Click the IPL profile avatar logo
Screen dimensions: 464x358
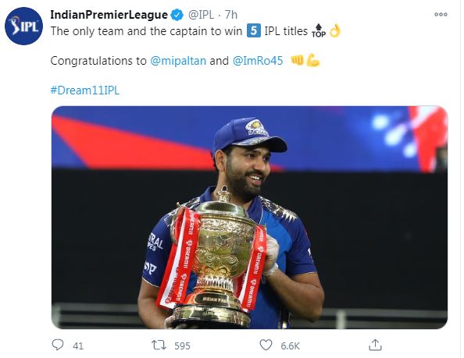[23, 27]
